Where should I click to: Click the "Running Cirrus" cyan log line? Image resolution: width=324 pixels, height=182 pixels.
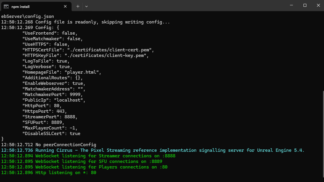coord(152,150)
